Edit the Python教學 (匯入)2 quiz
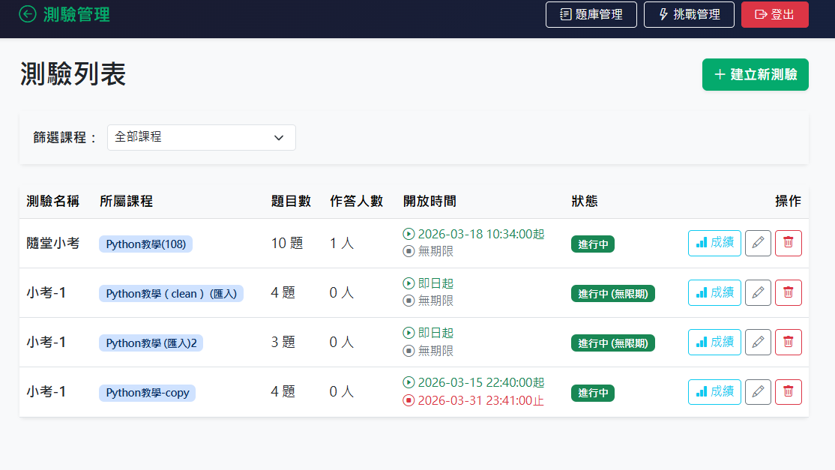Image resolution: width=835 pixels, height=470 pixels. pyautogui.click(x=758, y=342)
